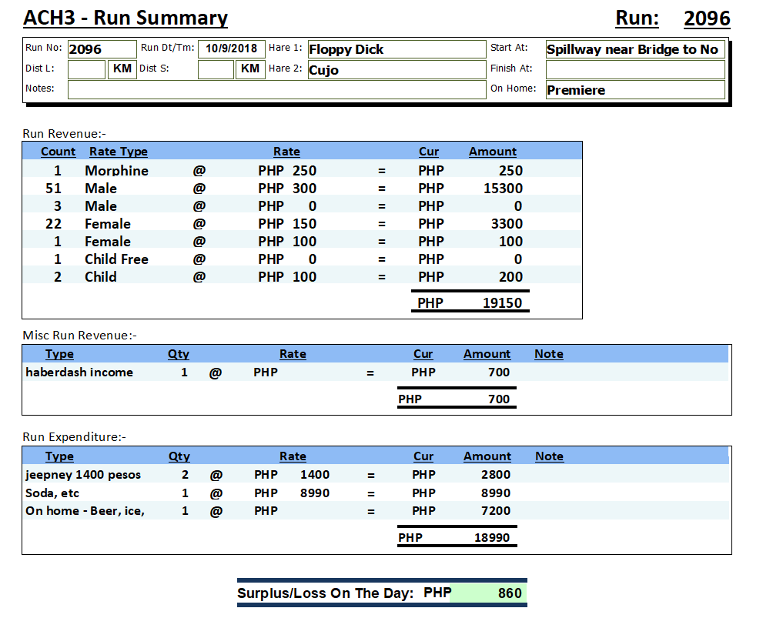Click the Hare 1 name field

[397, 49]
